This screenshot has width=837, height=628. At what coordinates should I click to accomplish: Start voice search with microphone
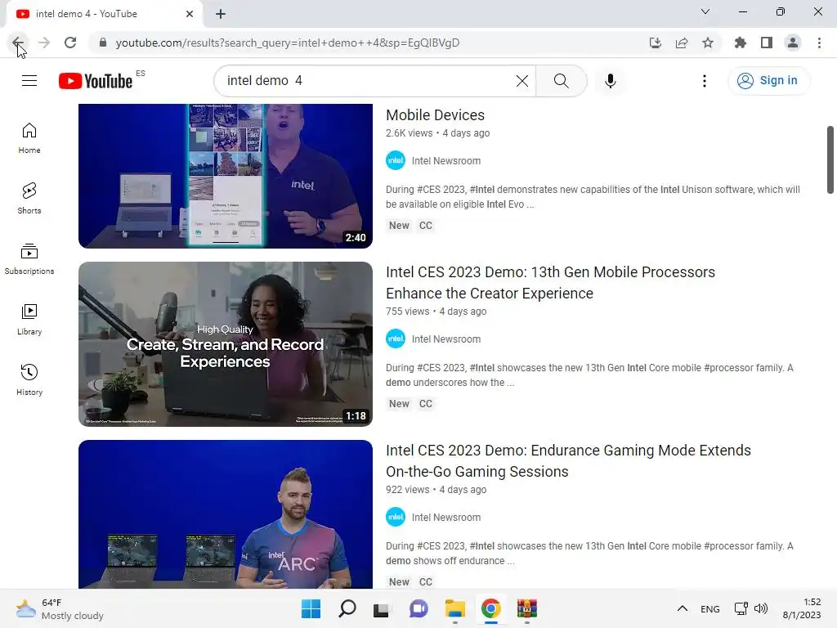pos(610,81)
